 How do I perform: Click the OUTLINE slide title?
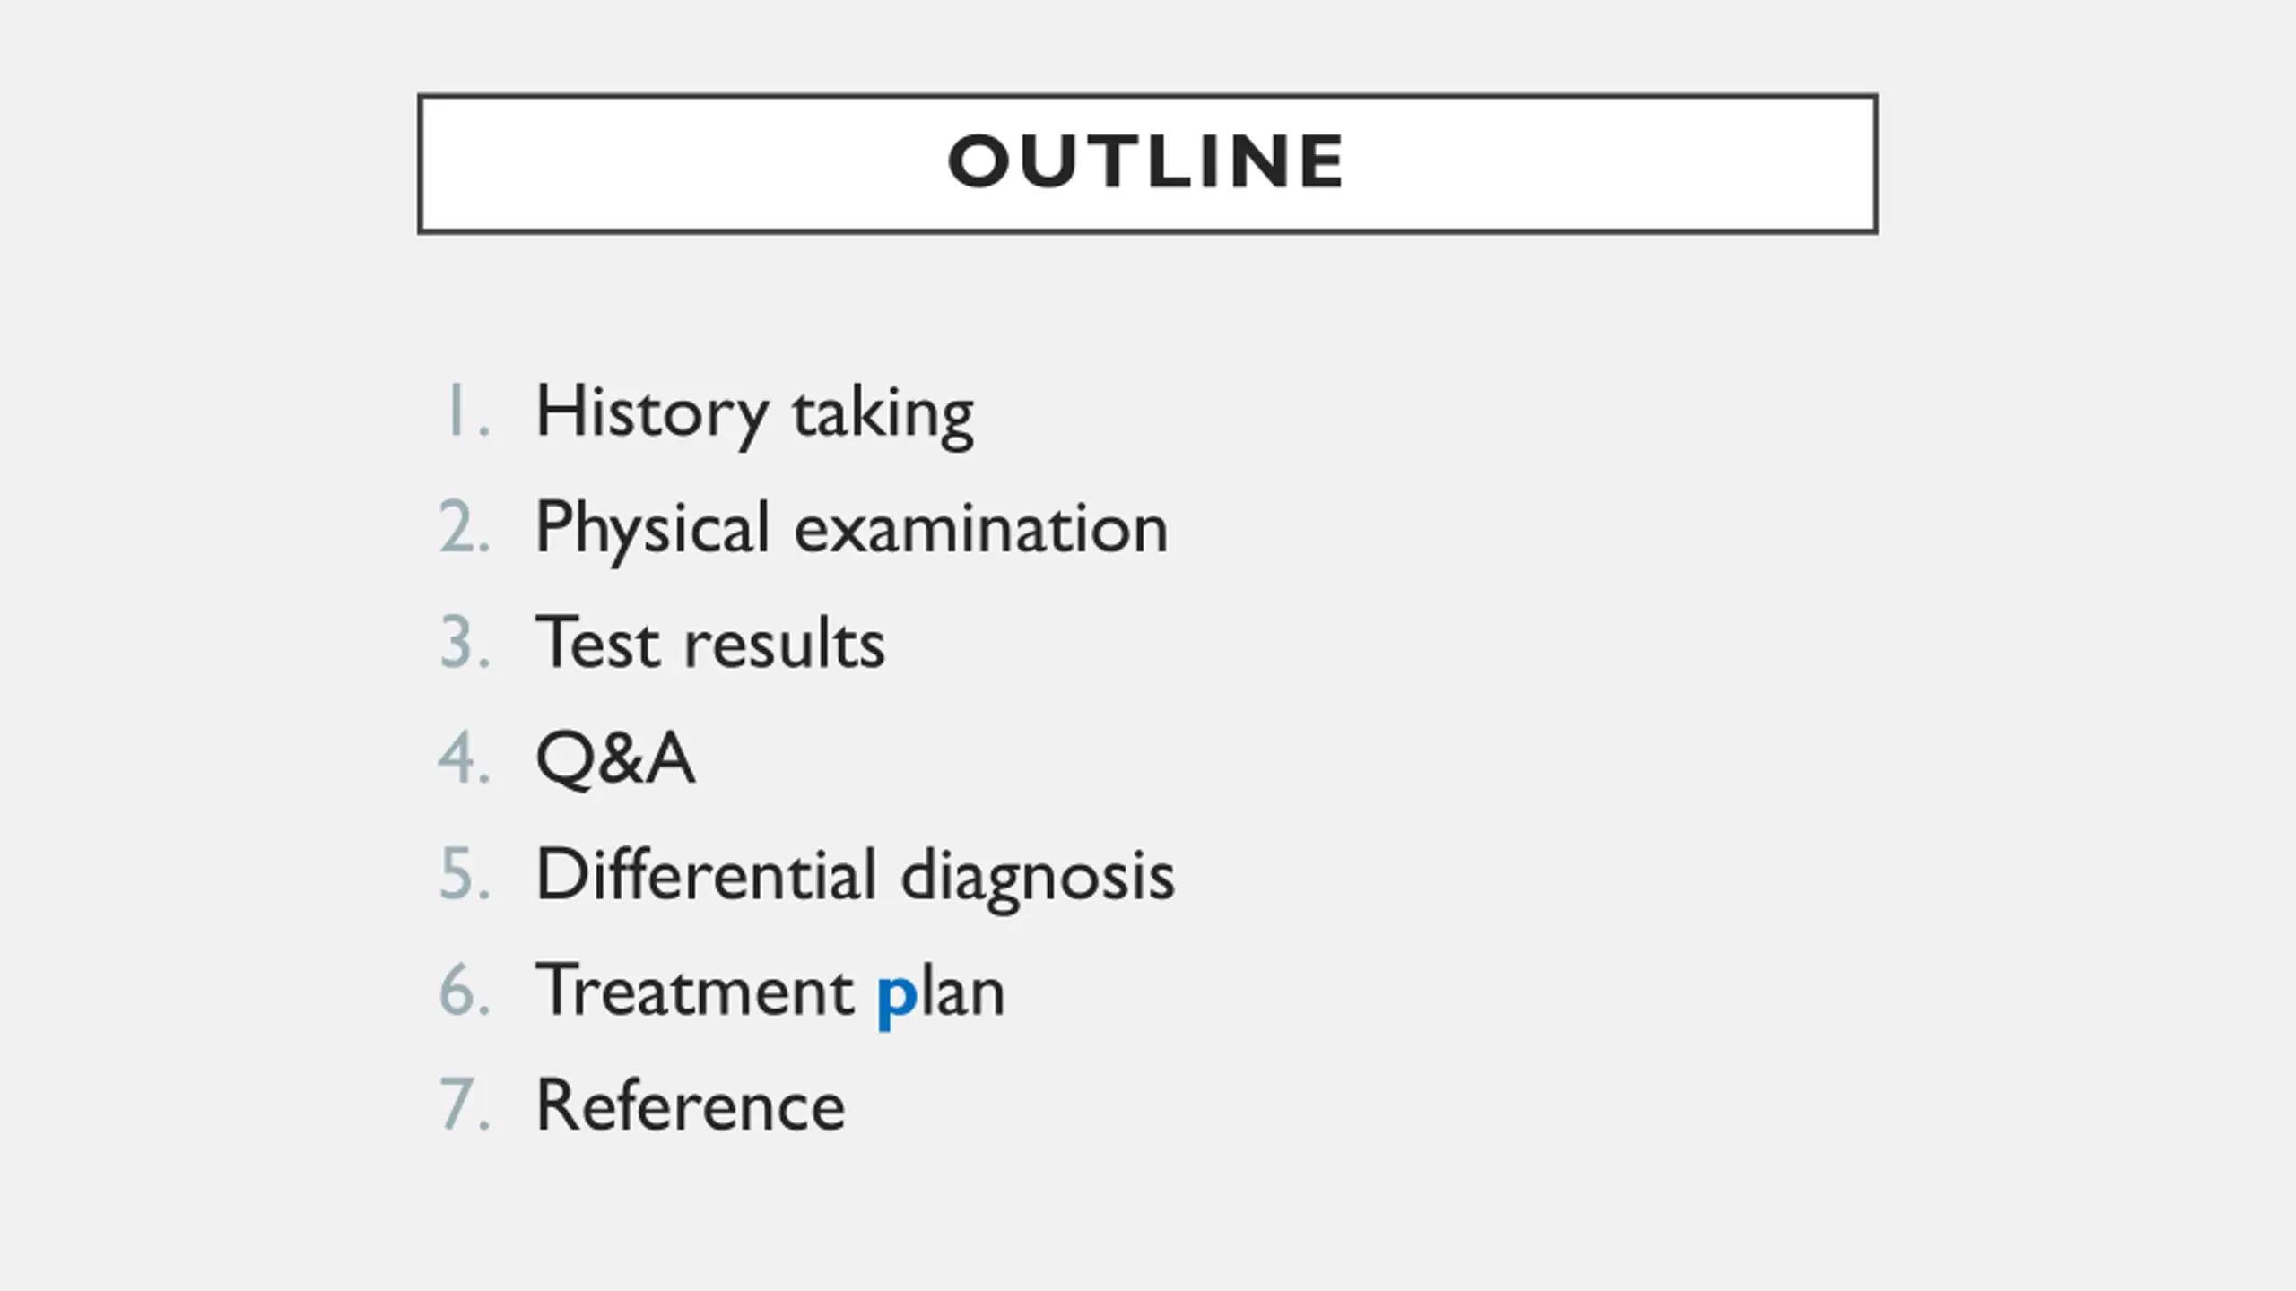(1145, 161)
